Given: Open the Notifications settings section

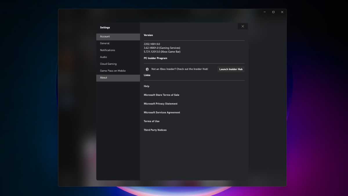Looking at the screenshot, I should click(x=108, y=50).
